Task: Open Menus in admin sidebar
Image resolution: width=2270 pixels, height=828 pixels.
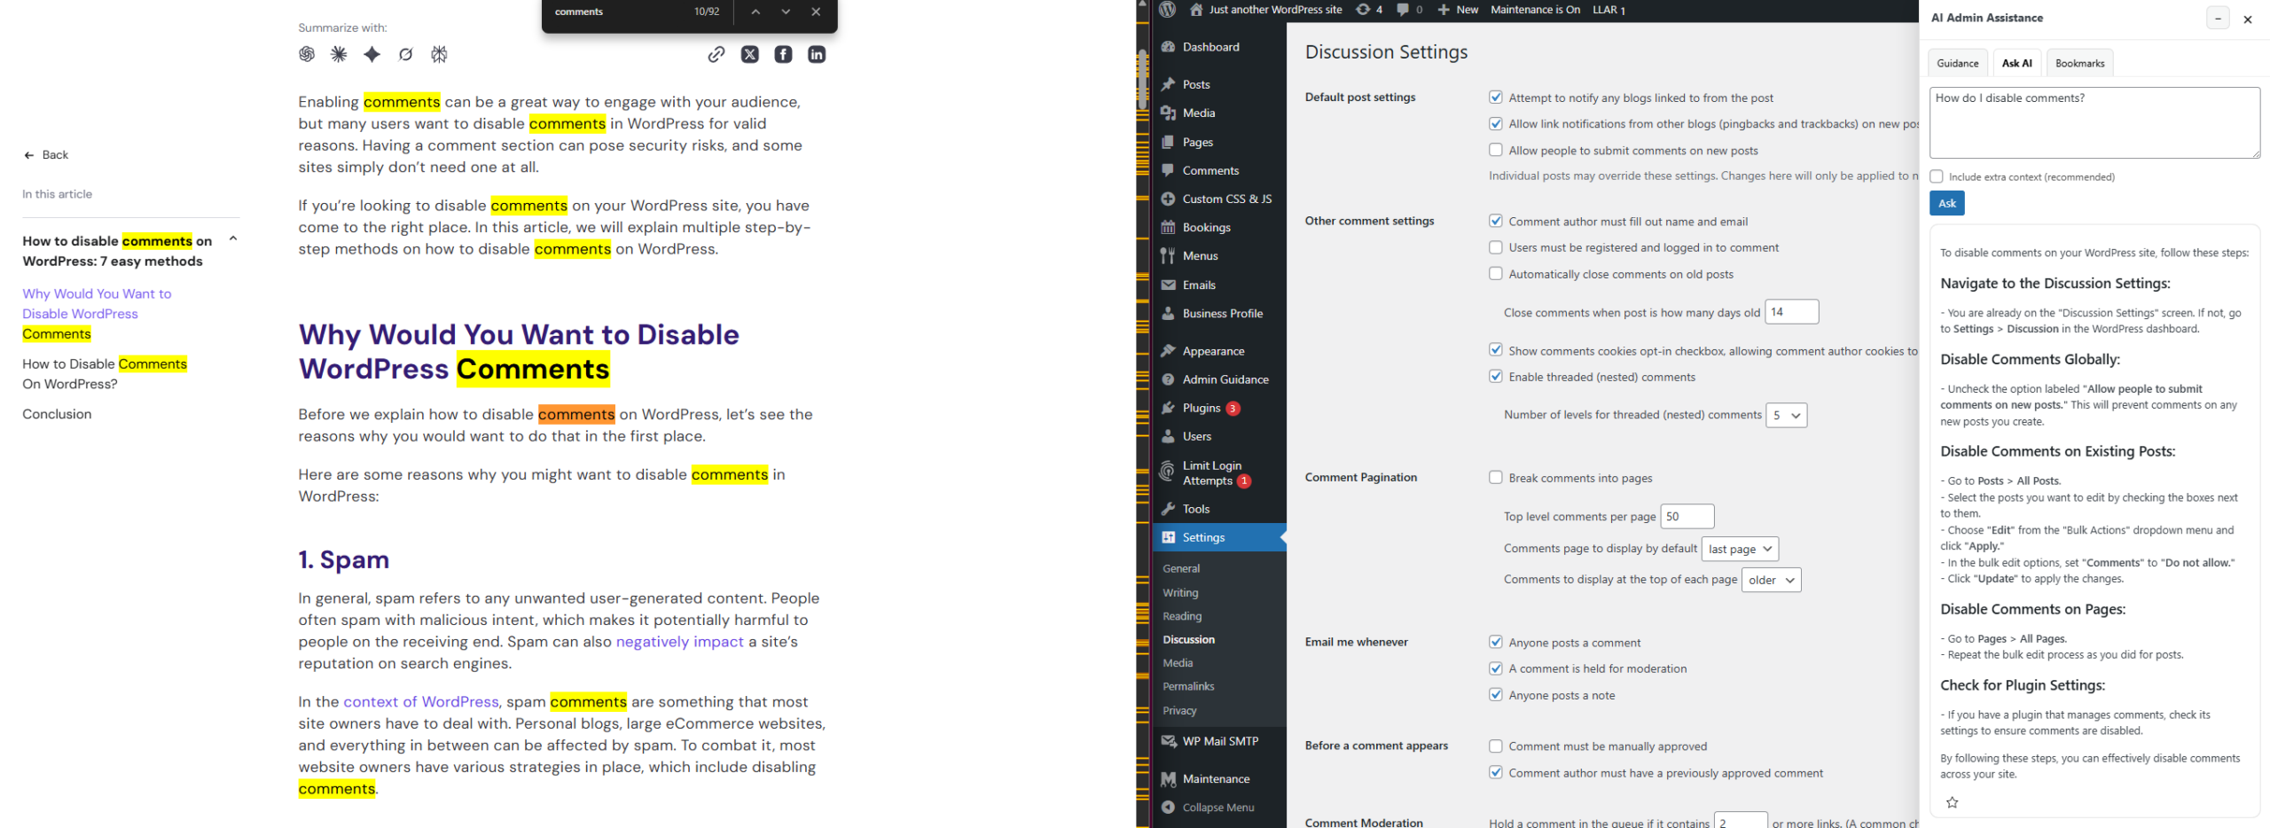Action: pyautogui.click(x=1219, y=255)
